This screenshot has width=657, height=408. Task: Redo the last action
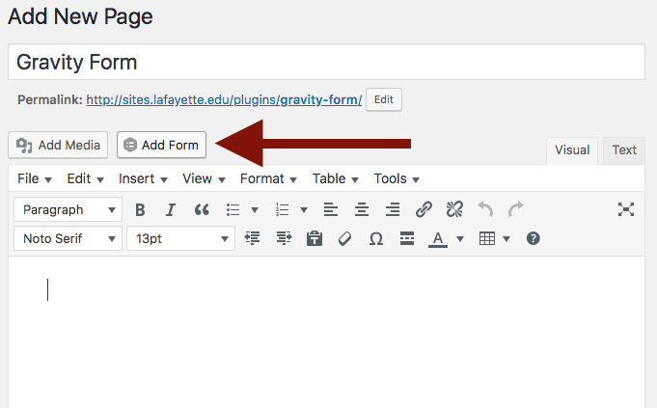[x=516, y=209]
